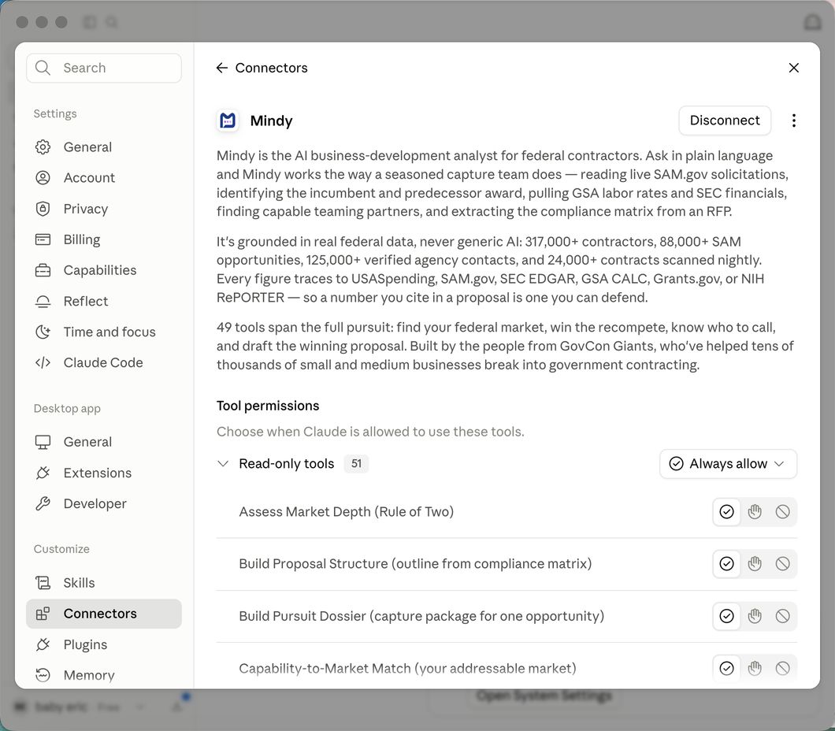Image resolution: width=835 pixels, height=731 pixels.
Task: Click the Tool permissions heading
Action: (268, 406)
